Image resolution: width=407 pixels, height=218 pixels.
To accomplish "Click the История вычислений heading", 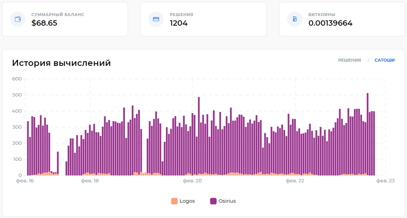I will (61, 63).
